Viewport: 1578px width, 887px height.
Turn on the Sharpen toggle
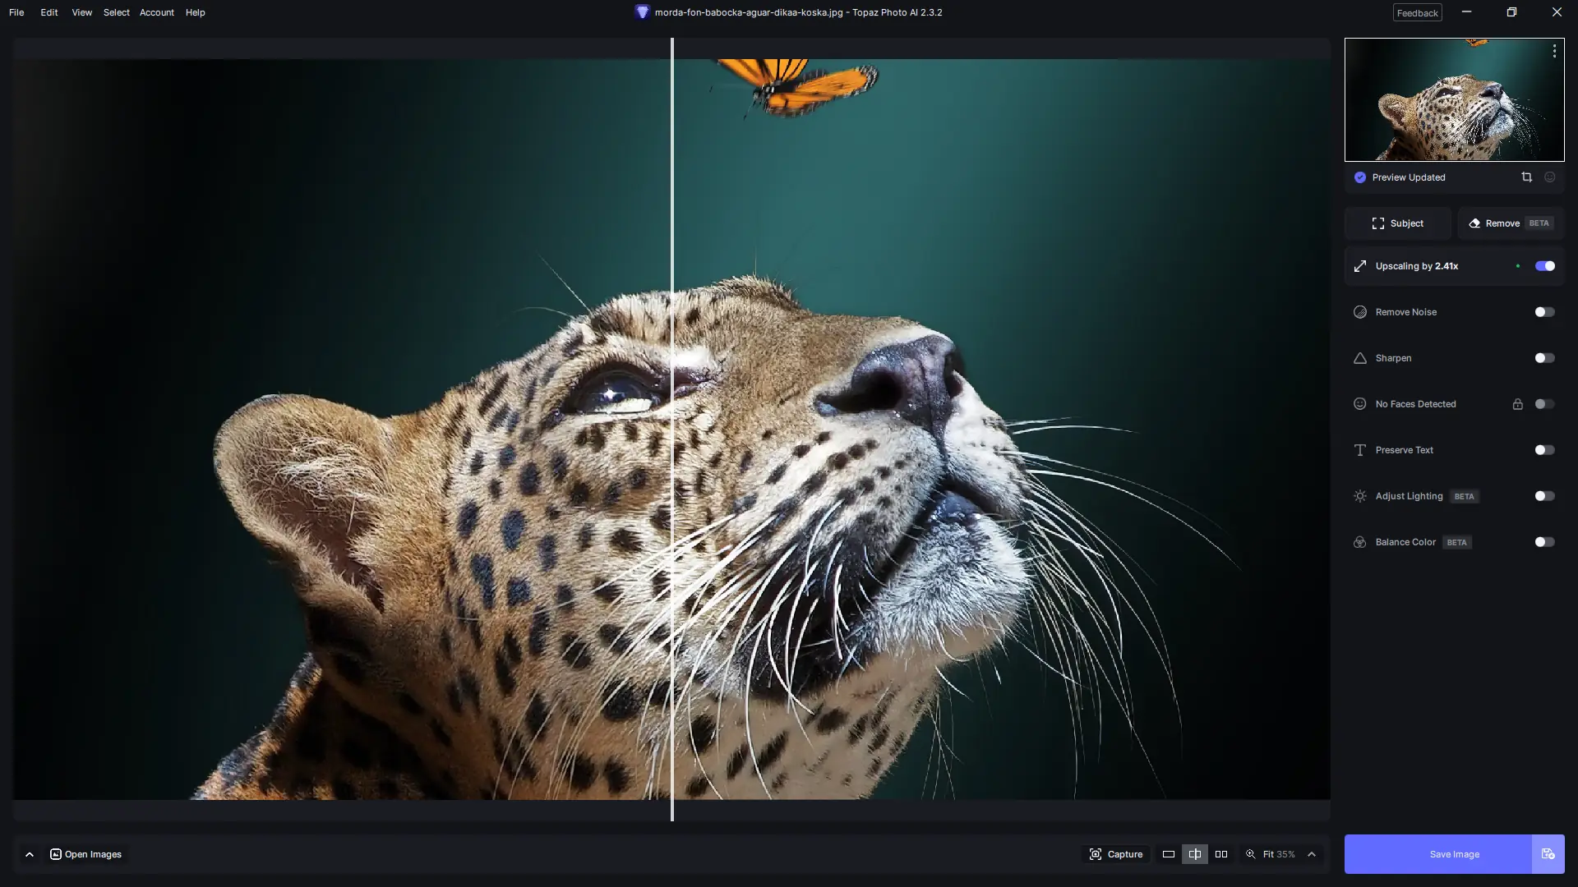[x=1544, y=358]
